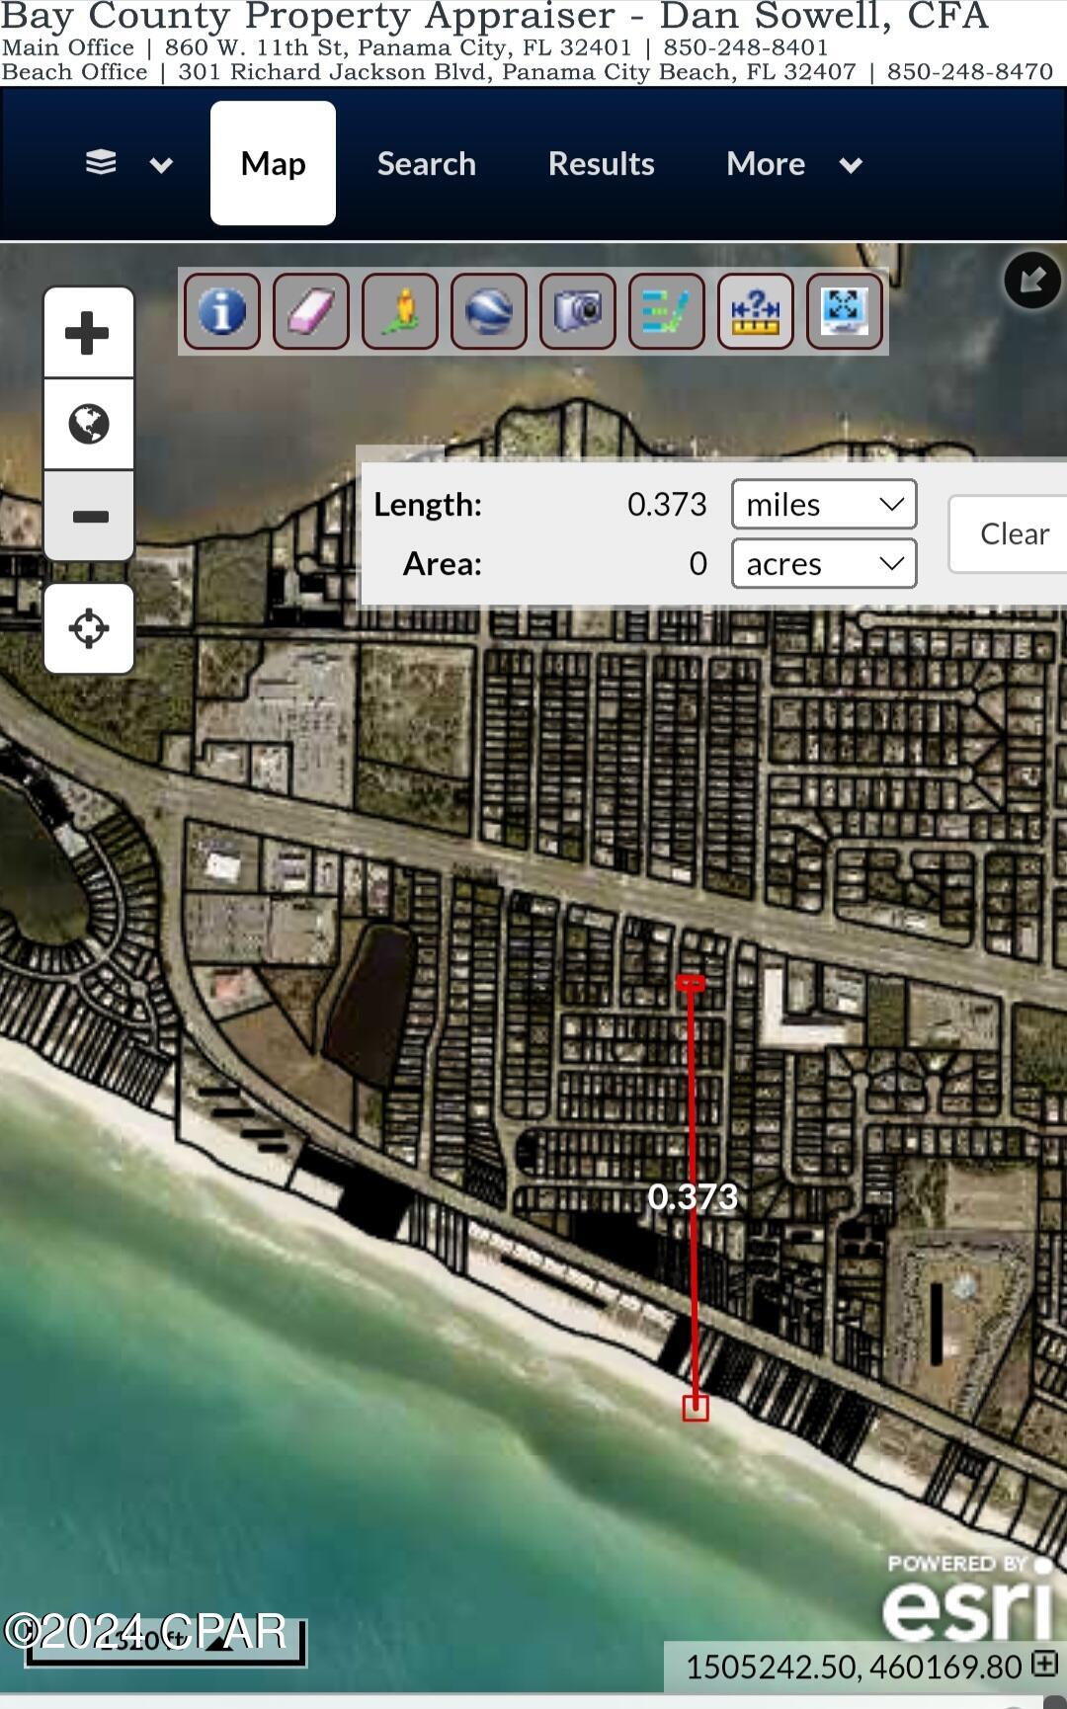Zoom out with the minus button
The height and width of the screenshot is (1709, 1067).
[x=89, y=516]
